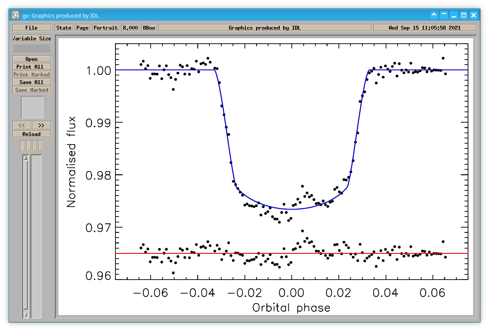Reload the document with Reload button
The height and width of the screenshot is (331, 489).
click(32, 134)
